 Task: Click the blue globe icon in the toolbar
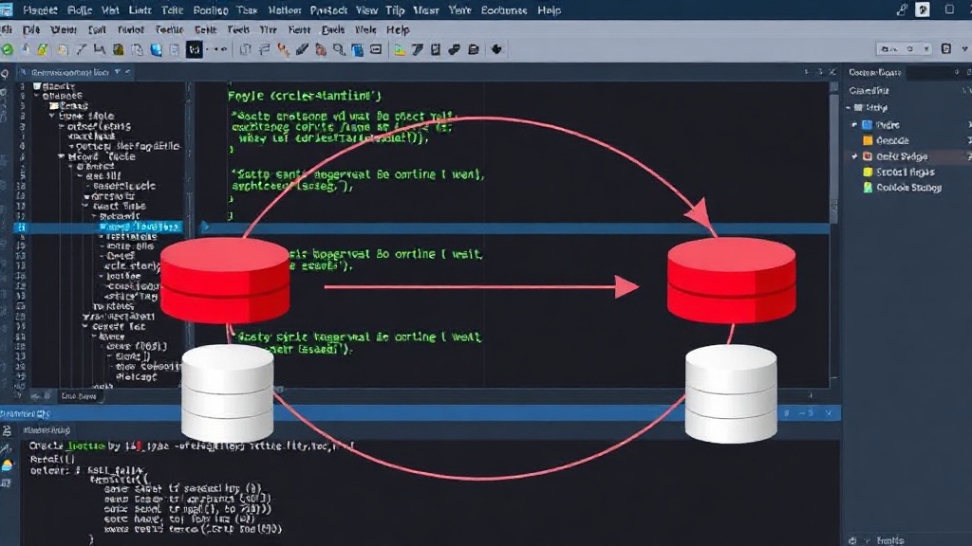pyautogui.click(x=156, y=49)
